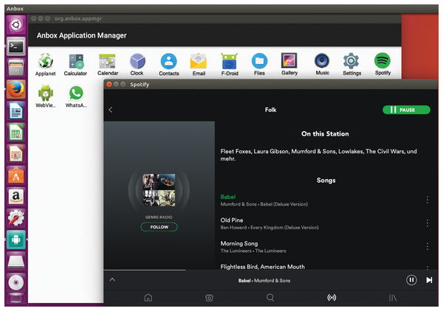Open Android Settings app
Image resolution: width=443 pixels, height=311 pixels.
351,65
